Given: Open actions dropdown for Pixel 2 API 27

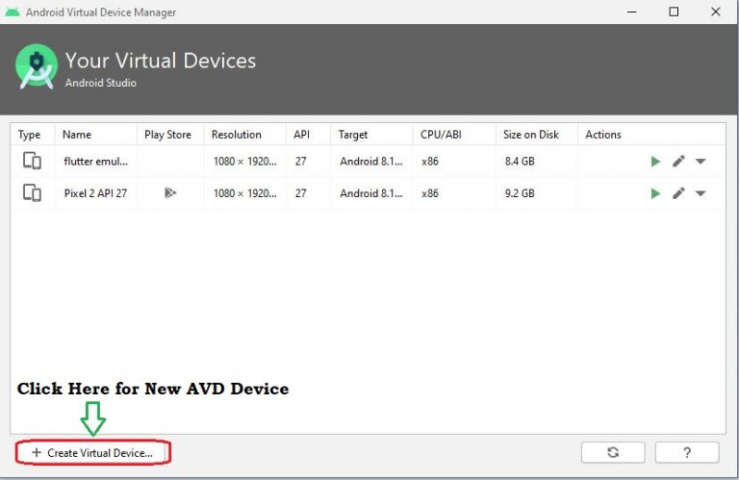Looking at the screenshot, I should pos(701,193).
